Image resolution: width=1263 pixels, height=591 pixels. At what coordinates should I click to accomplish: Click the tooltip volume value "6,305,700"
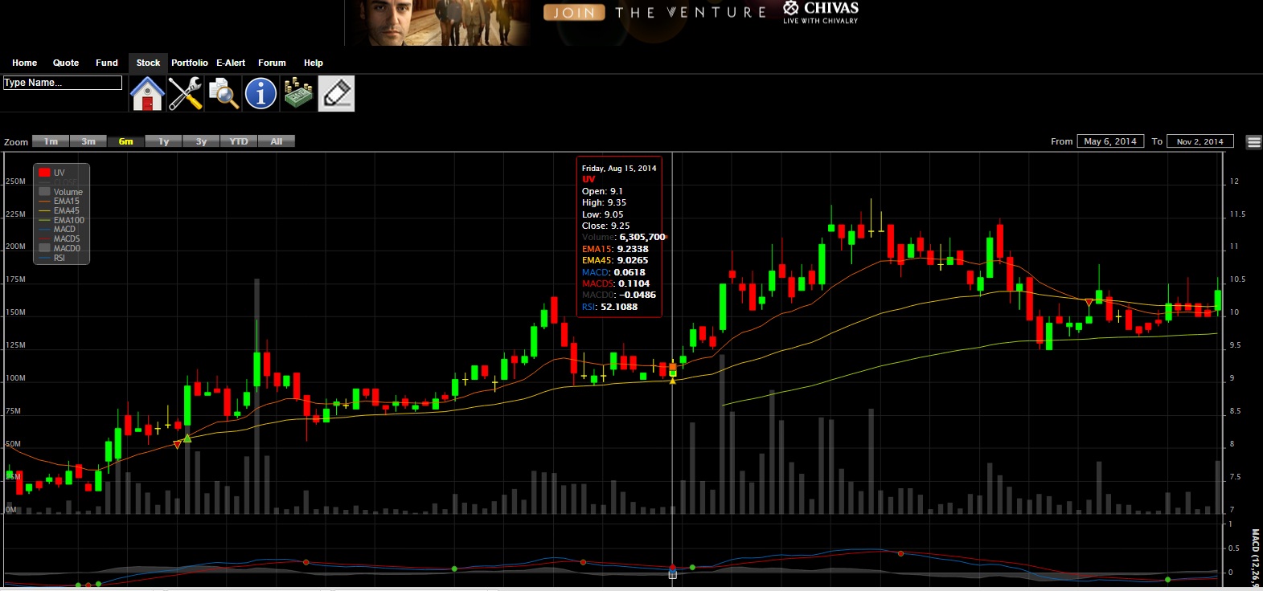[642, 238]
